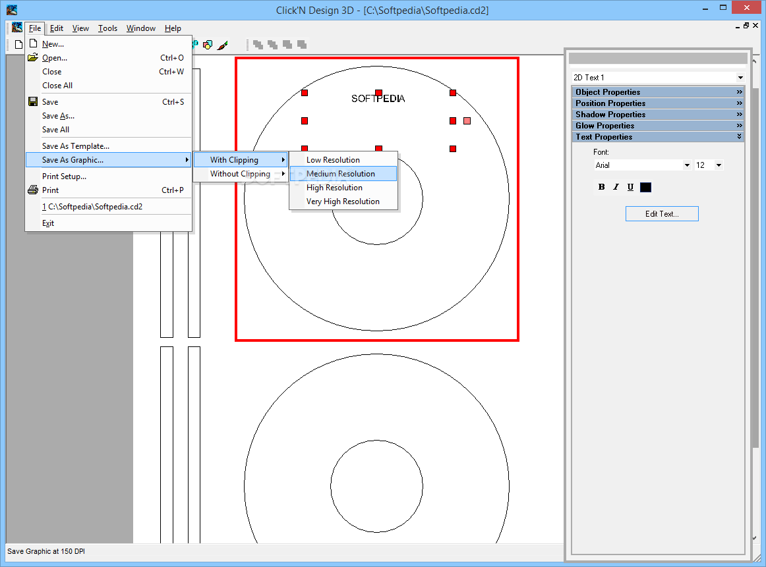Expand Glow Properties section

658,125
